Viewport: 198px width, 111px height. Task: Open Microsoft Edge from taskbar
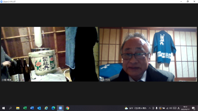[x=53, y=108]
